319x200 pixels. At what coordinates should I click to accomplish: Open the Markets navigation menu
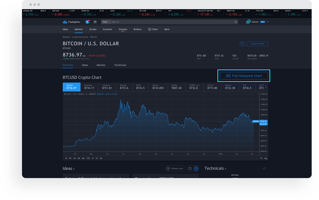click(78, 29)
